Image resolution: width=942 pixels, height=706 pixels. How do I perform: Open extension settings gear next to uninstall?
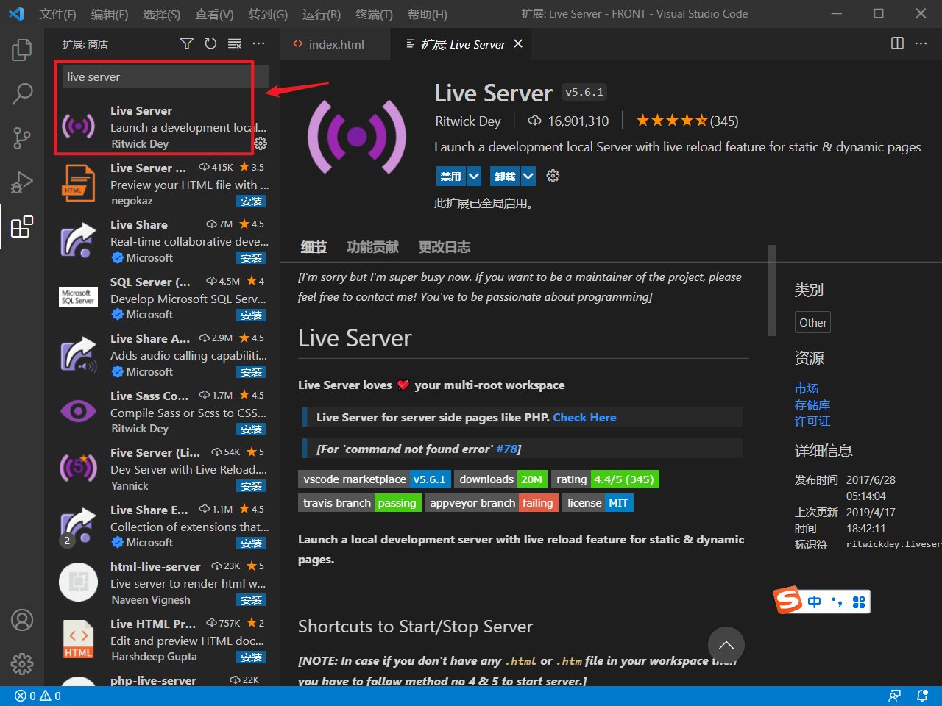pyautogui.click(x=553, y=176)
